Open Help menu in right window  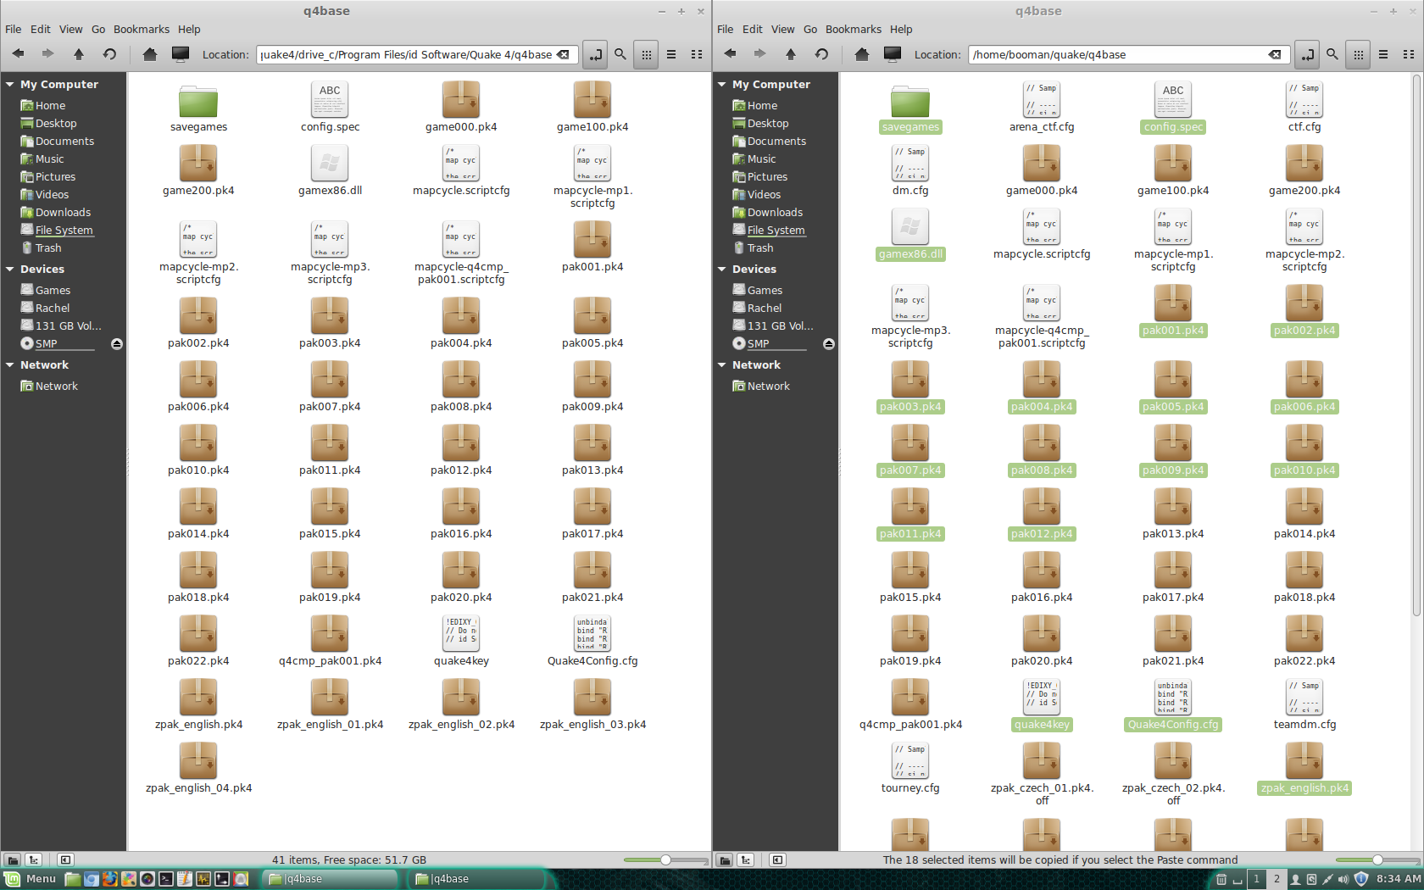point(901,29)
